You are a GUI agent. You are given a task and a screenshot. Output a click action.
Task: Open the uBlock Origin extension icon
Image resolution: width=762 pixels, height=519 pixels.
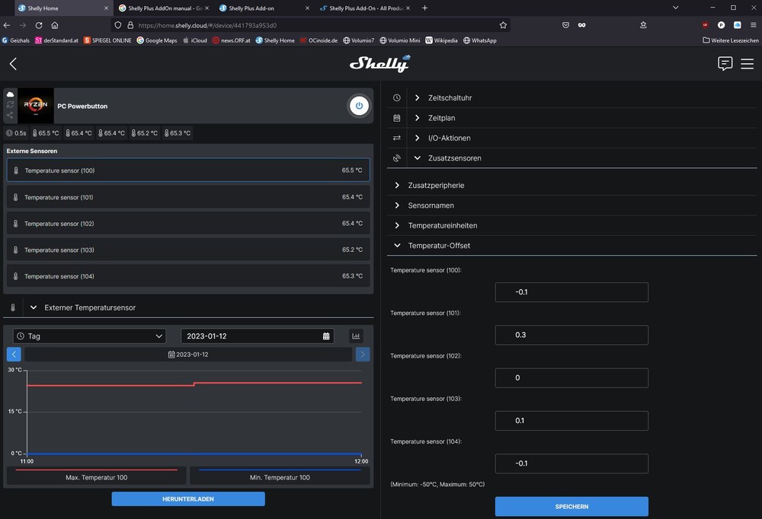[x=705, y=25]
